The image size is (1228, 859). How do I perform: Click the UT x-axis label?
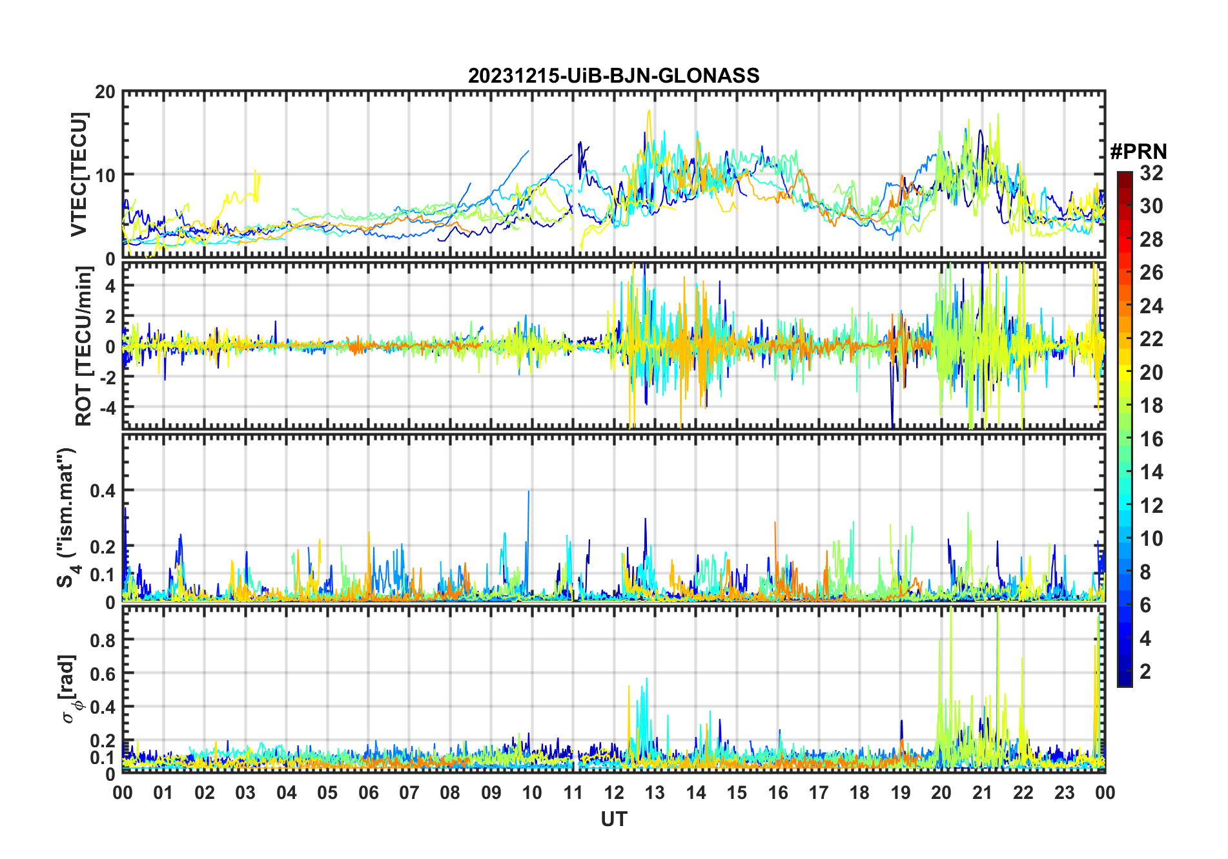click(x=614, y=819)
